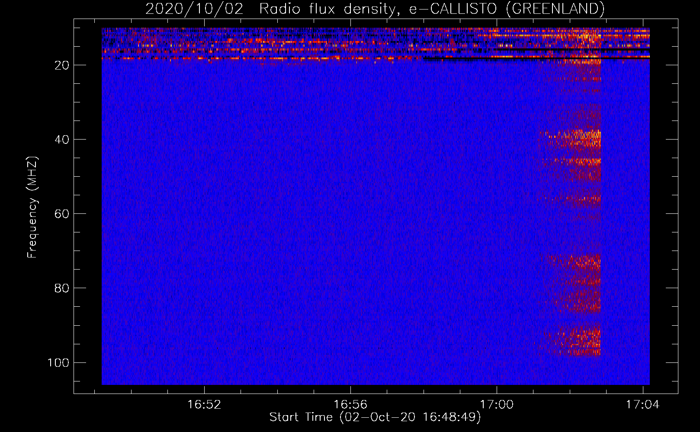Click the 'Start Time (02-Oct-20 16:48:49)' label
The height and width of the screenshot is (432, 700).
[x=375, y=417]
